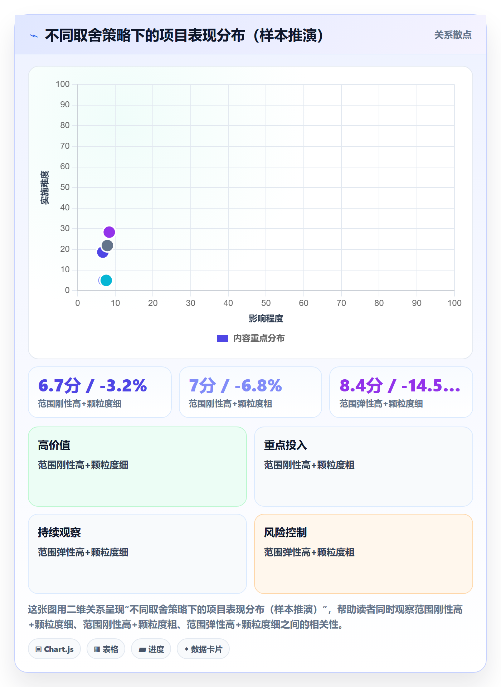Click the 内容重点分布 legend label
The image size is (501, 687).
point(259,338)
